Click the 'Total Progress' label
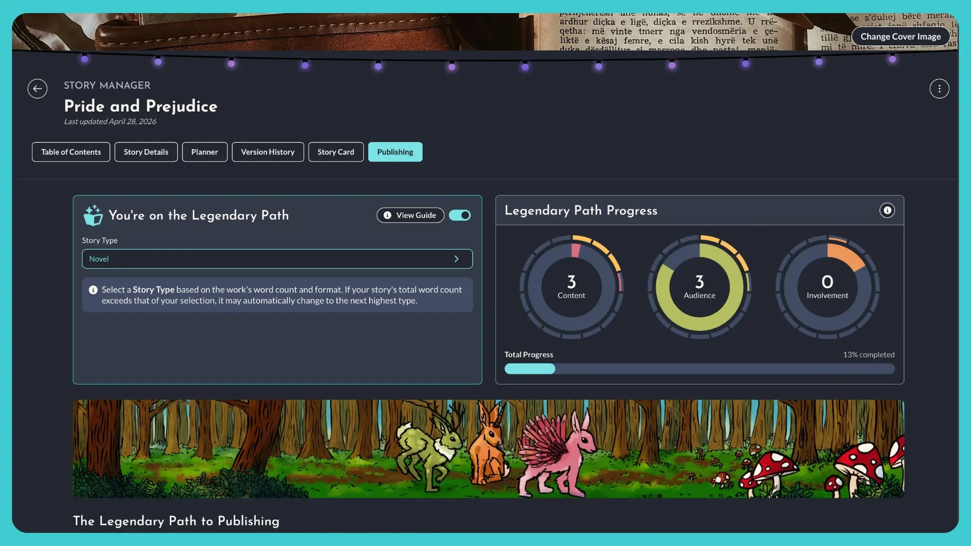Viewport: 971px width, 546px height. 528,355
